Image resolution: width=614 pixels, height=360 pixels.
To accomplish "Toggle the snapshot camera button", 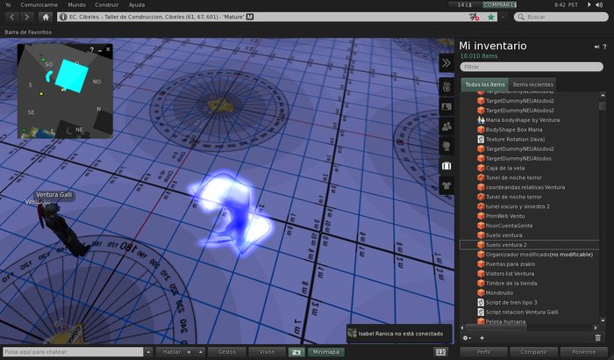I will click(296, 351).
